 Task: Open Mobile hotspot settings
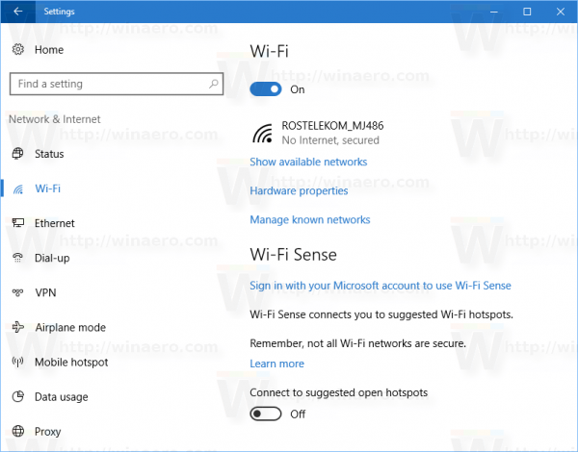click(x=71, y=363)
